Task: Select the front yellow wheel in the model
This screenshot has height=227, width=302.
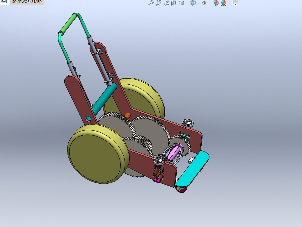Action: click(99, 154)
